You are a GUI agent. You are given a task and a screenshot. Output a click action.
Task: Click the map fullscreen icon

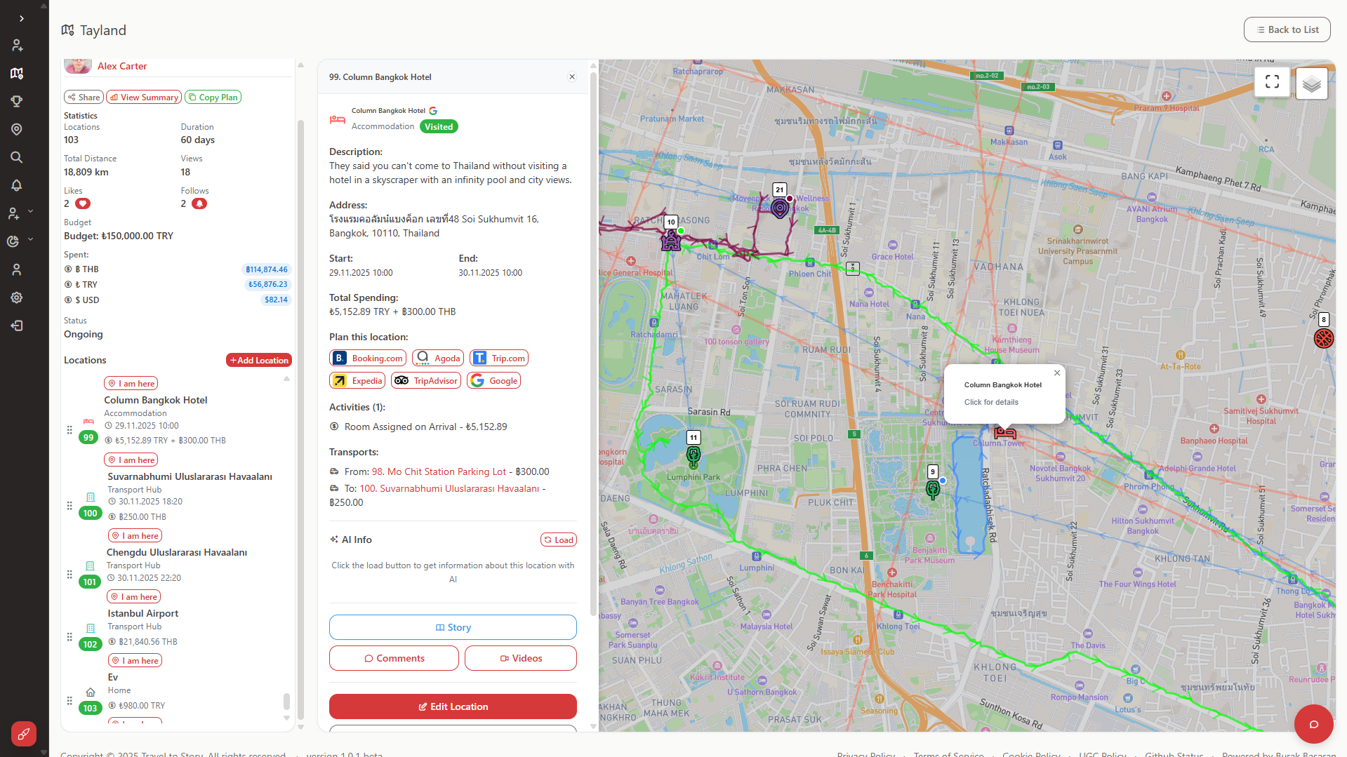[1272, 82]
